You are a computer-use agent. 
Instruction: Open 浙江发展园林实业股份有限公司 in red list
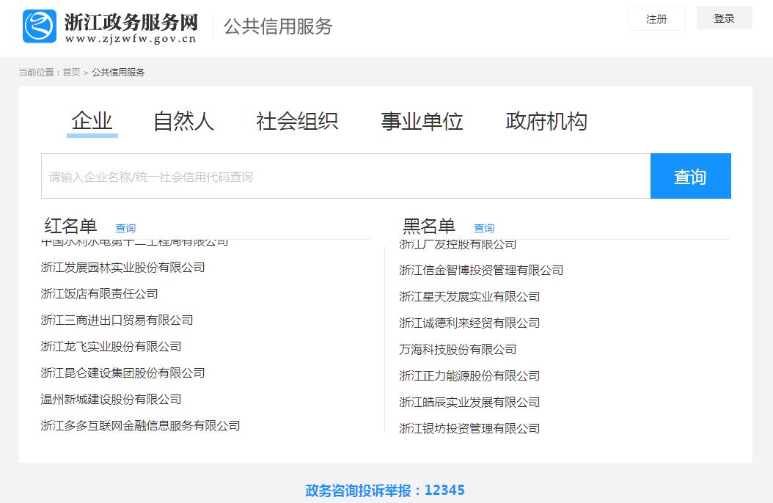(x=122, y=268)
